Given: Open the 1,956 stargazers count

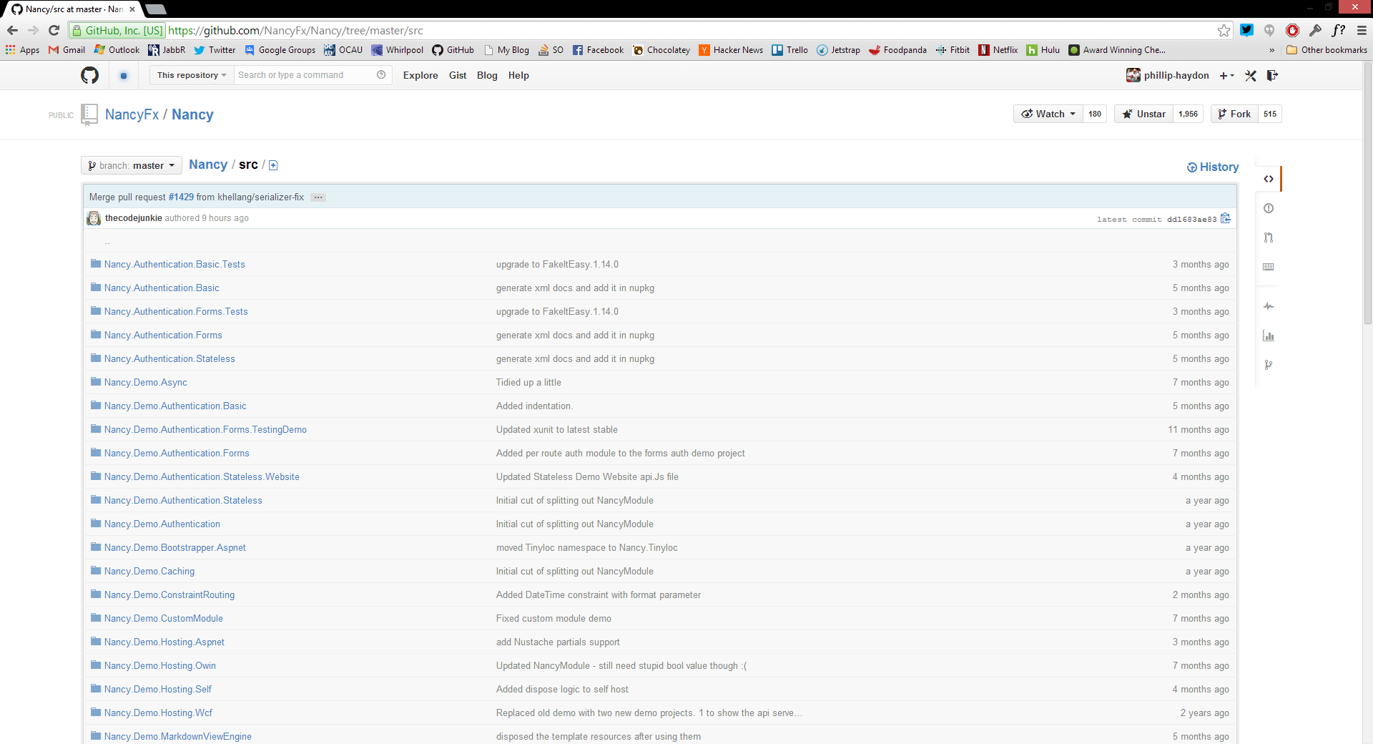Looking at the screenshot, I should coord(1188,114).
